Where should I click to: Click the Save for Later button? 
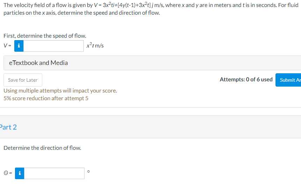23,80
